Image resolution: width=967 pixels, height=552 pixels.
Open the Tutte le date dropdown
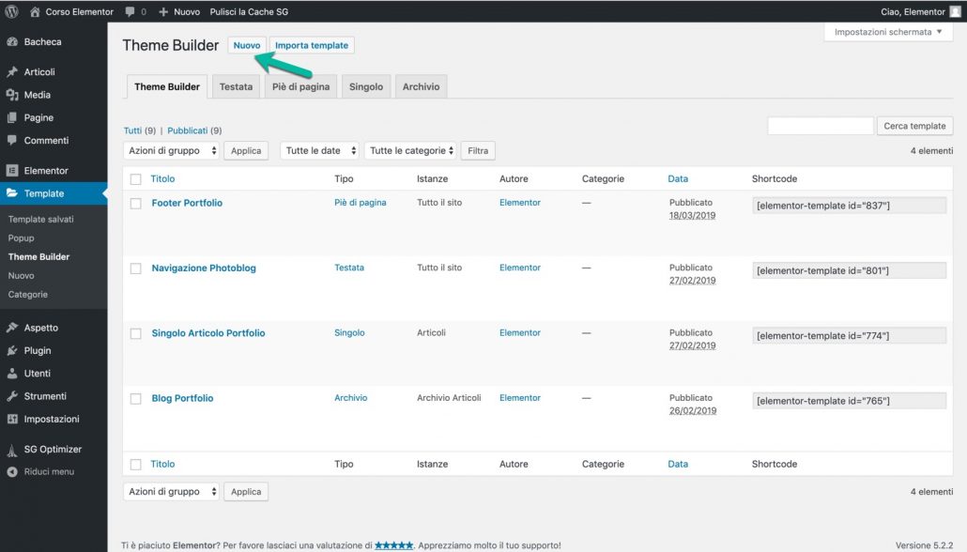point(319,150)
